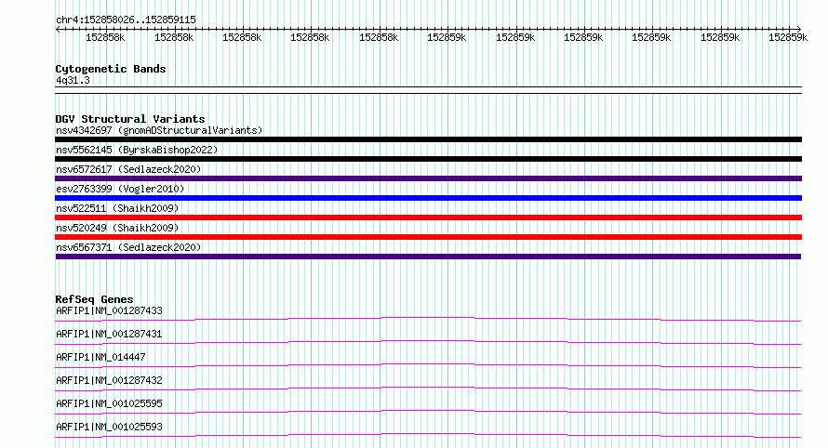Open the nsv520249 (Shaikh2009) label
Image resolution: width=828 pixels, height=448 pixels.
click(117, 228)
